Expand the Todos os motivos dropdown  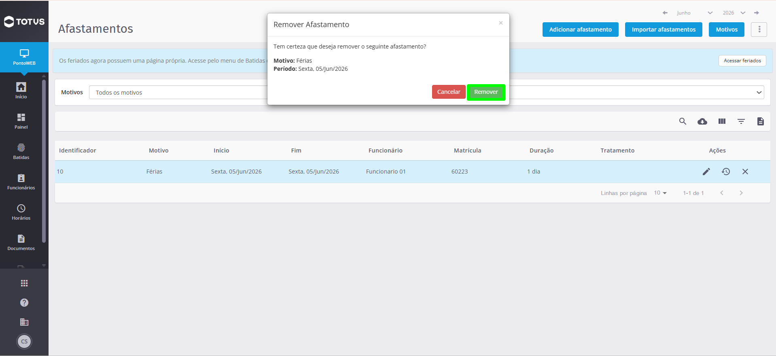(426, 92)
